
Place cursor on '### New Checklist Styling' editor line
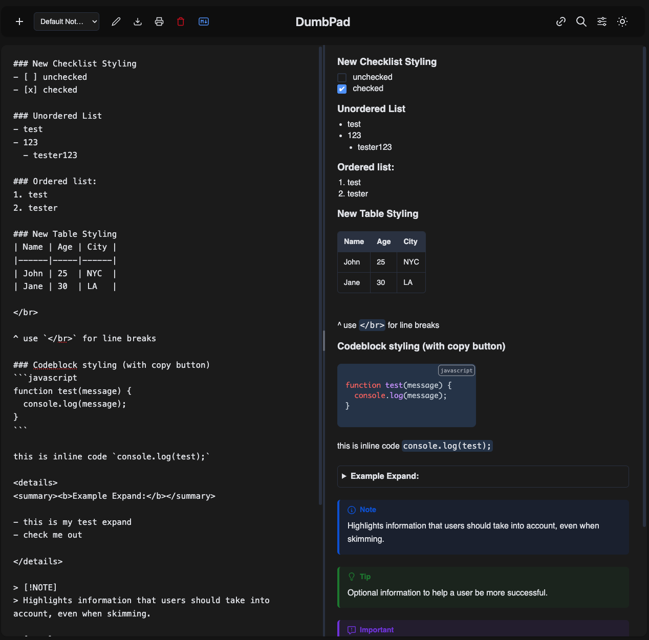click(75, 64)
